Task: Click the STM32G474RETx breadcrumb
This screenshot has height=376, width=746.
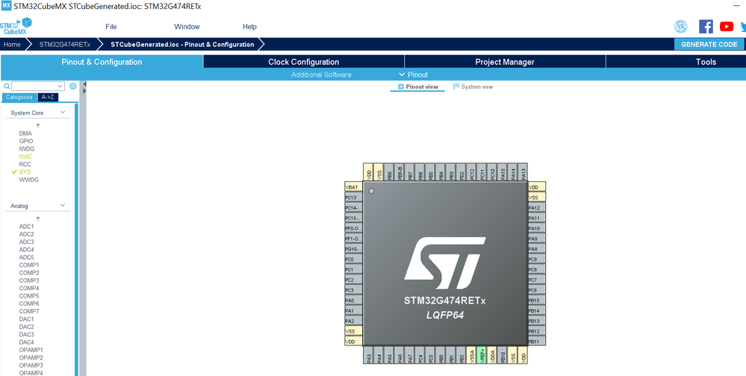Action: [x=65, y=44]
